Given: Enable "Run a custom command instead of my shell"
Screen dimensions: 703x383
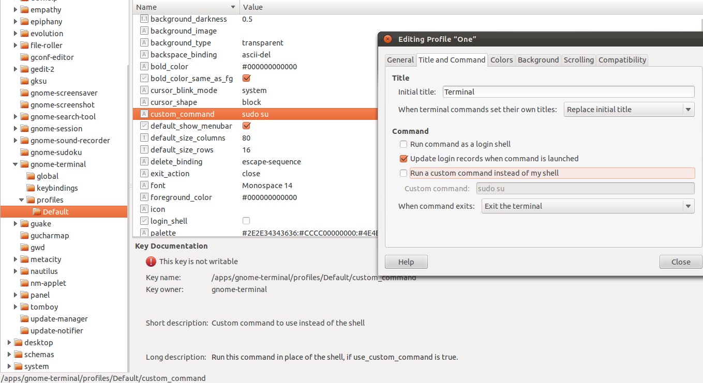Looking at the screenshot, I should click(x=403, y=173).
